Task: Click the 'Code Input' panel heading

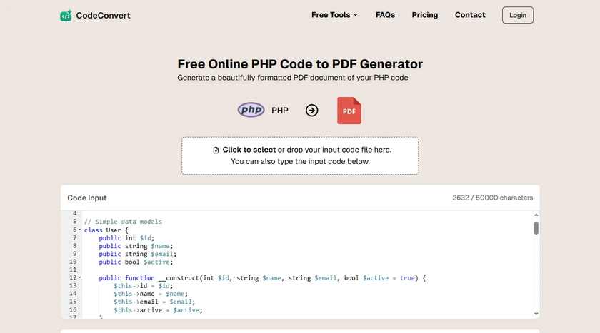Action: 87,198
